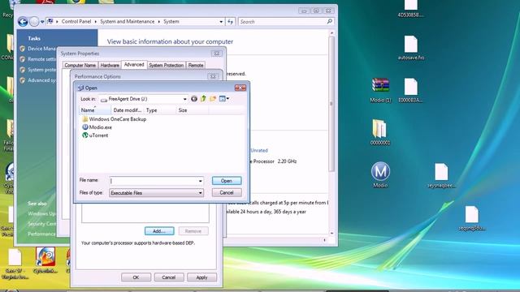Select the Advanced tab in System Properties
The image size is (520, 292).
[x=134, y=65]
